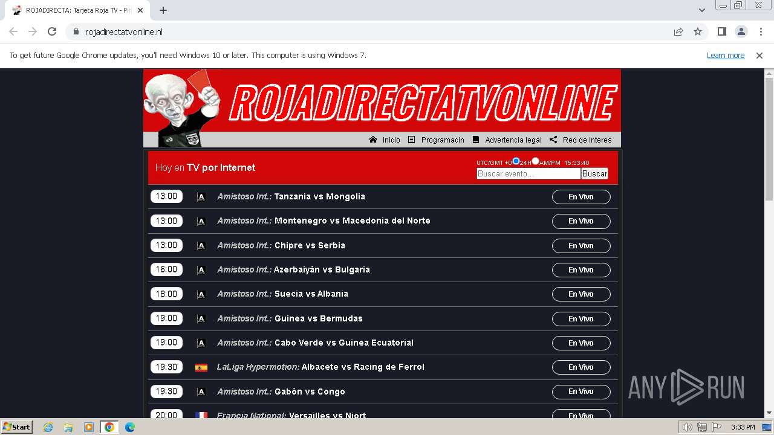Image resolution: width=774 pixels, height=435 pixels.
Task: Select Chipre vs Serbia match title
Action: point(310,245)
